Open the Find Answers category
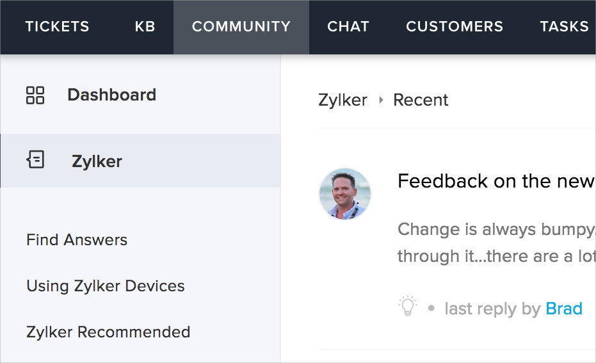Screen dimensions: 596x363 77,240
